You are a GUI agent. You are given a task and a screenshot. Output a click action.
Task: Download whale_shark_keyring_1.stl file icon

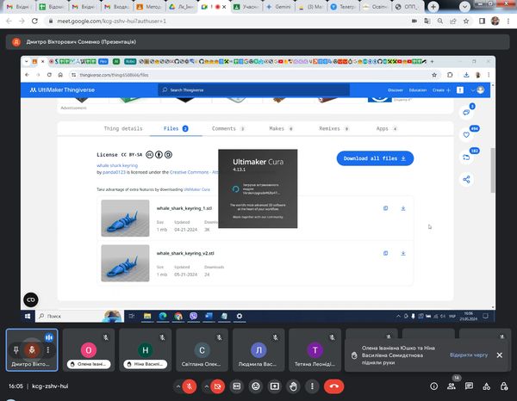point(403,208)
